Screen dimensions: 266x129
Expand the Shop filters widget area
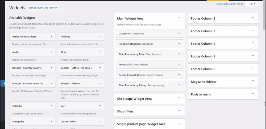point(179,111)
